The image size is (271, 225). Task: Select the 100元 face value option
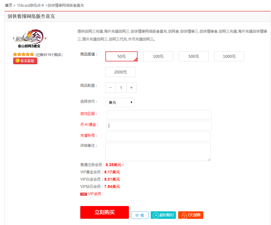[x=158, y=56]
